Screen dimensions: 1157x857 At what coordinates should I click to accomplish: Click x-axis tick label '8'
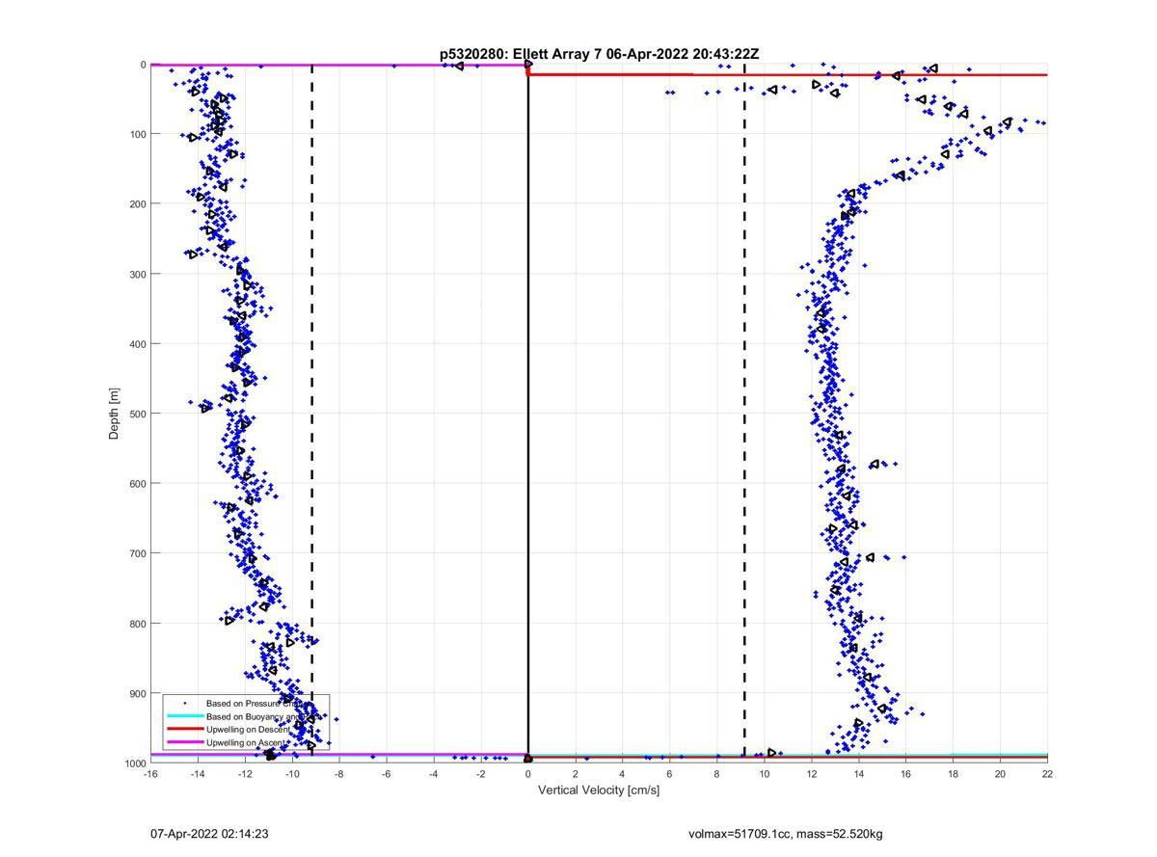(717, 773)
